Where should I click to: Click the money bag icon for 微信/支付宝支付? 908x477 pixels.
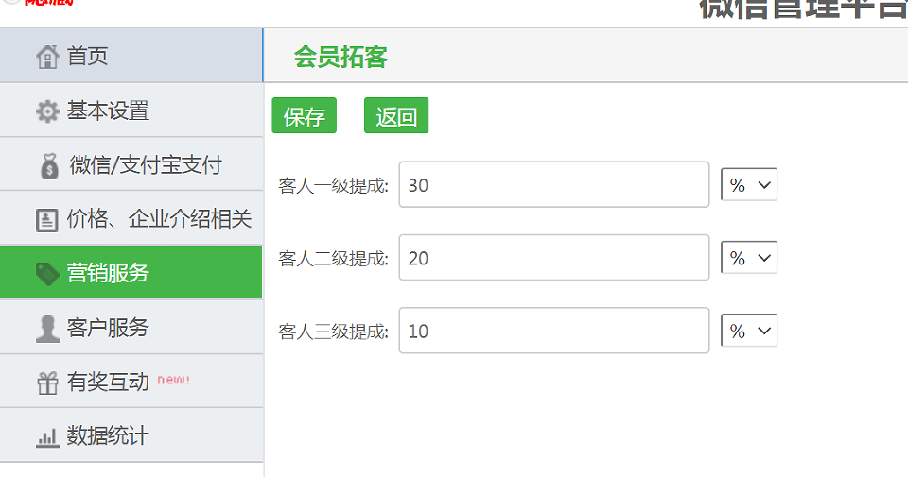(50, 166)
